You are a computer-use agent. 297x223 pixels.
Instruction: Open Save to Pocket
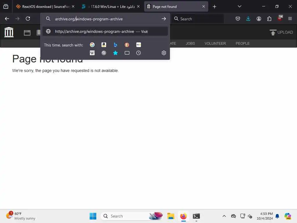coord(238,19)
